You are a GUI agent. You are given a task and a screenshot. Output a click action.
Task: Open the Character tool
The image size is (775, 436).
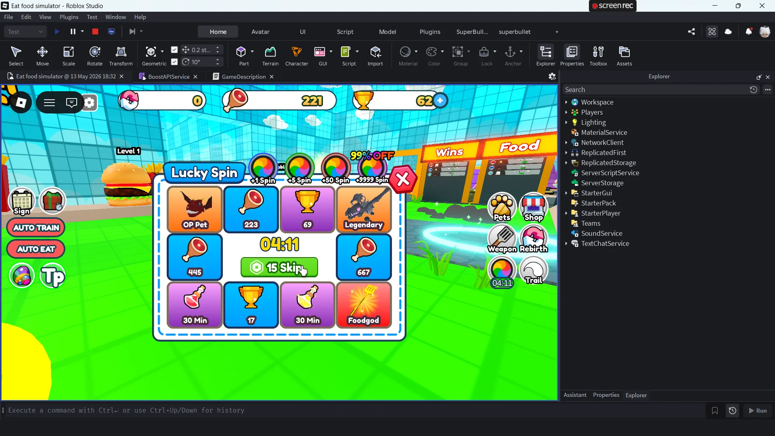pos(297,56)
